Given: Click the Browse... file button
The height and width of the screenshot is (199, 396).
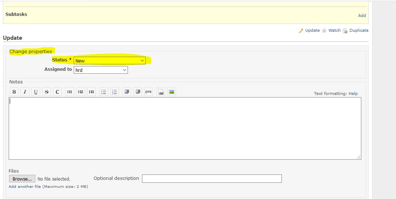Looking at the screenshot, I should tap(22, 179).
